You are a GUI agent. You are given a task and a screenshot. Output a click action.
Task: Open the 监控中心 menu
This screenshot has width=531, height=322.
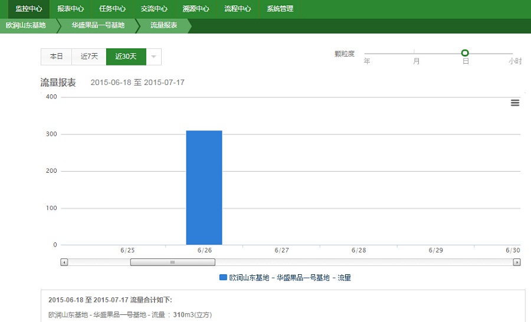[29, 9]
